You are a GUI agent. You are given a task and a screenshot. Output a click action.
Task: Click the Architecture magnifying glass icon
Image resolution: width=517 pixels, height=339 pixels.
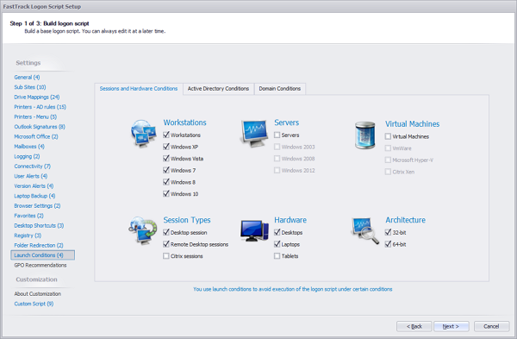365,230
